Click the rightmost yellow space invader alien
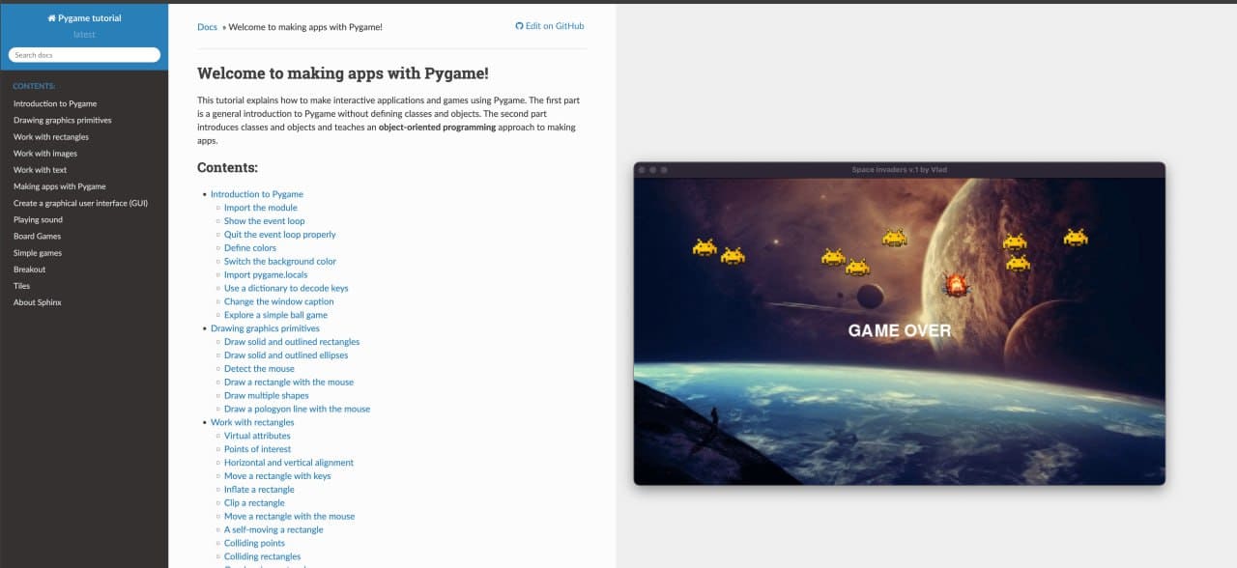This screenshot has height=568, width=1237. pyautogui.click(x=1076, y=237)
